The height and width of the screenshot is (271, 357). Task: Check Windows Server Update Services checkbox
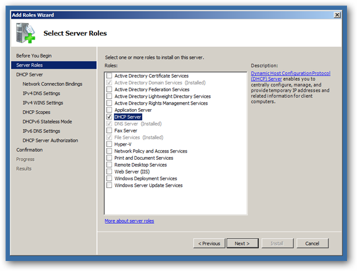pyautogui.click(x=109, y=185)
